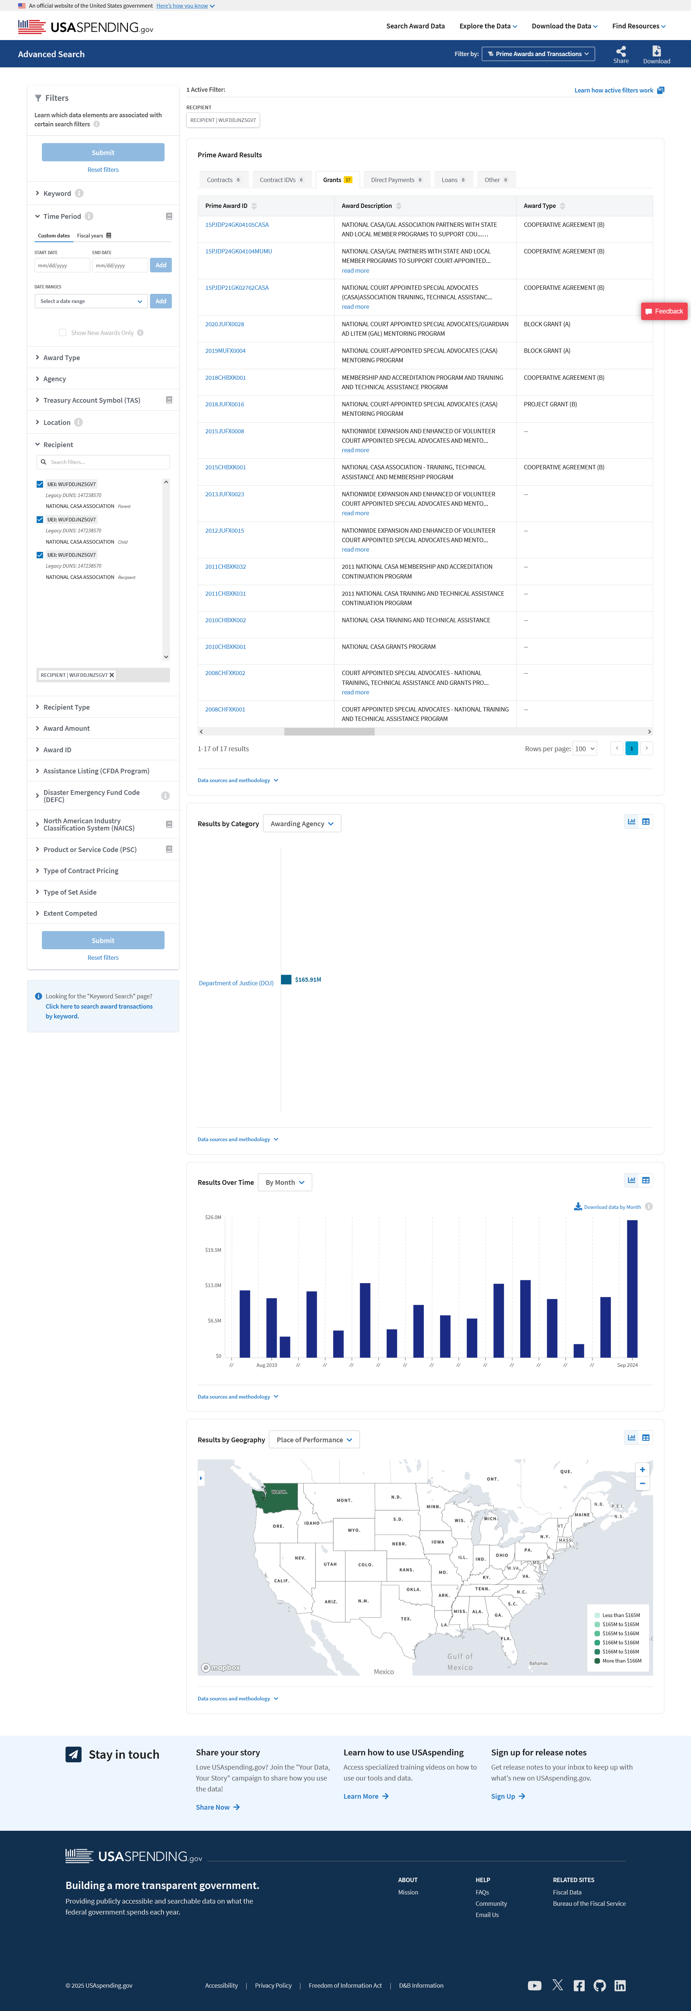Click the top Submit button
This screenshot has height=2011, width=691.
(x=103, y=152)
